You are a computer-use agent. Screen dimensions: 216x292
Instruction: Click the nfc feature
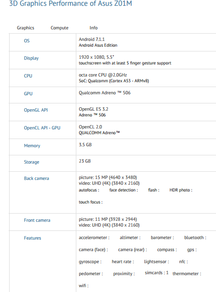pyautogui.click(x=183, y=262)
